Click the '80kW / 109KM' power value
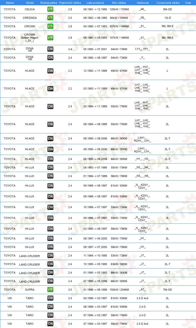 [119, 18]
